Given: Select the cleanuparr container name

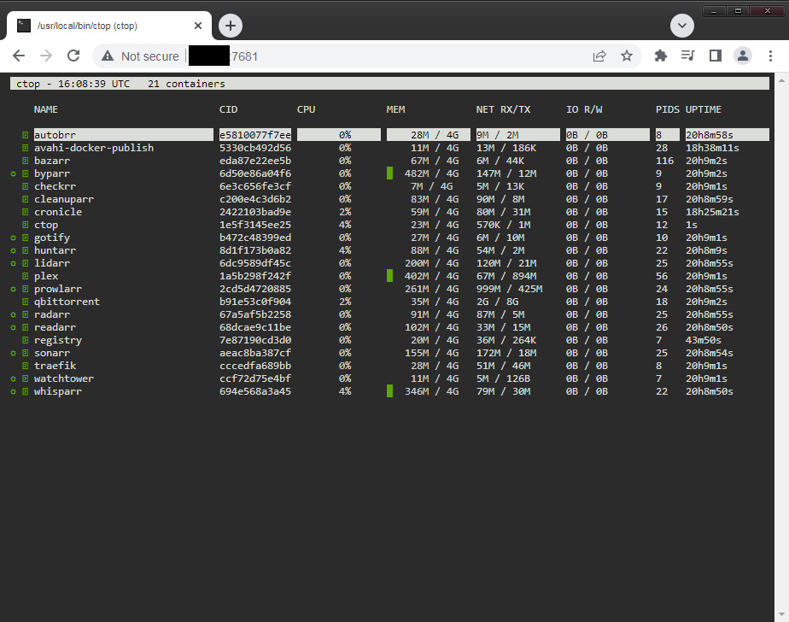Looking at the screenshot, I should (x=64, y=199).
